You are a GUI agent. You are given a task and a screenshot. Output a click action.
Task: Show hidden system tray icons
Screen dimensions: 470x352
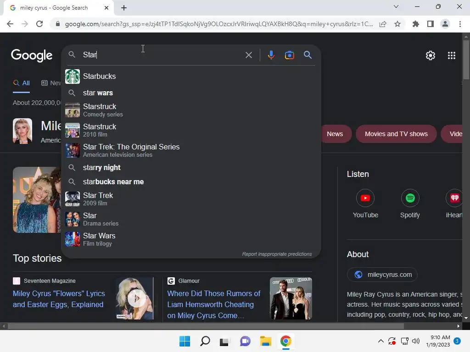tap(380, 341)
